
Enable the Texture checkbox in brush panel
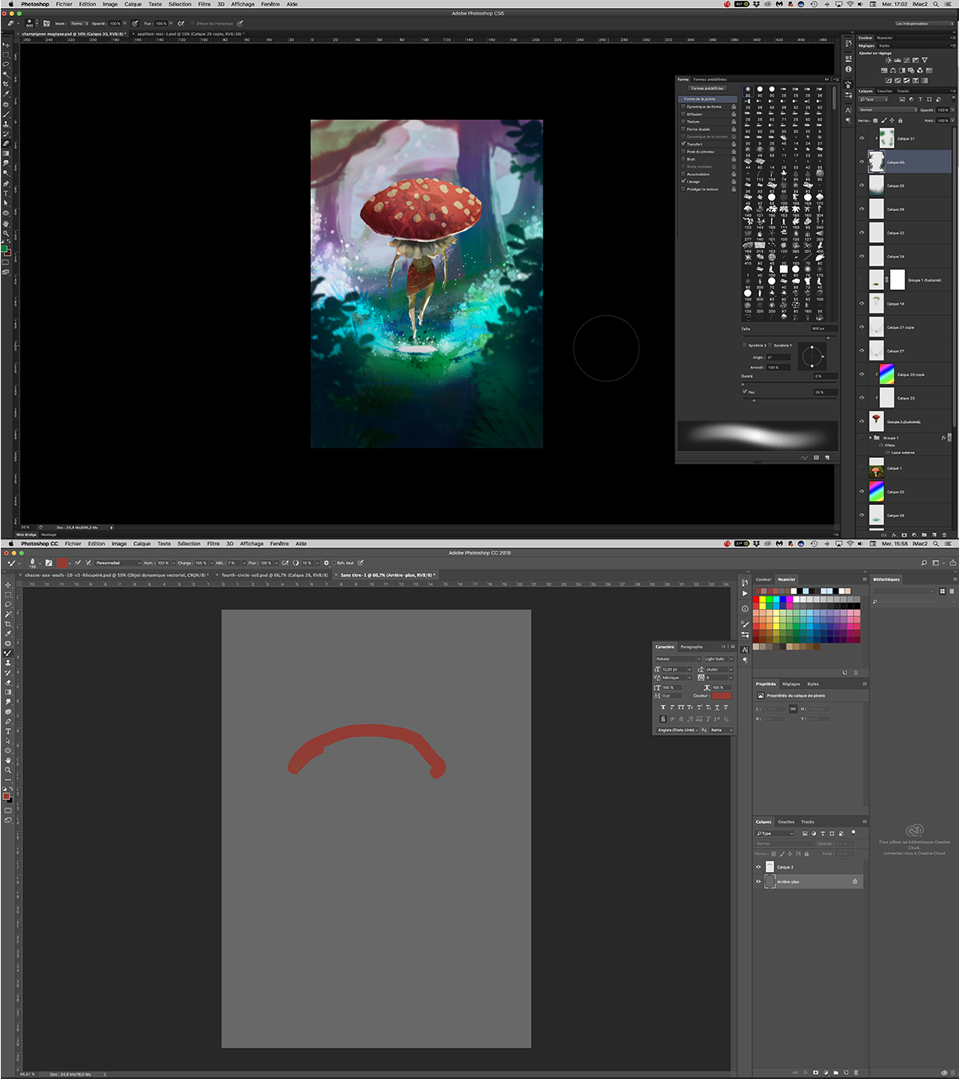(x=683, y=121)
